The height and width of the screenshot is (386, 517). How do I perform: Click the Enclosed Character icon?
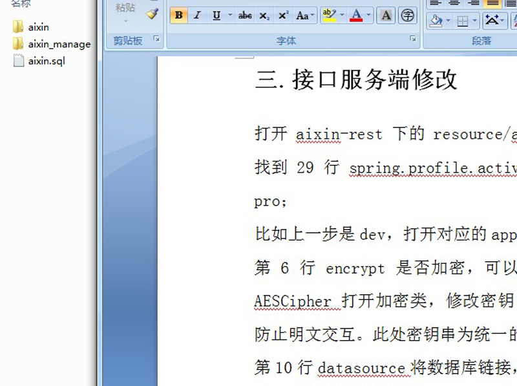(x=407, y=16)
